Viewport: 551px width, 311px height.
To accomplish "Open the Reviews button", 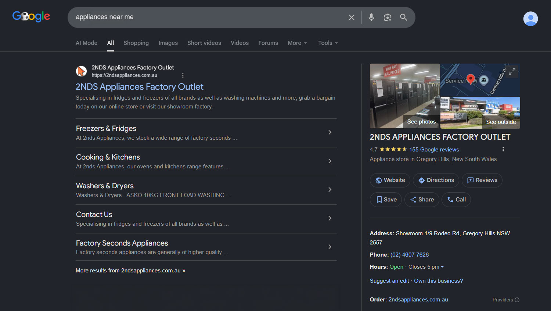I will (482, 180).
